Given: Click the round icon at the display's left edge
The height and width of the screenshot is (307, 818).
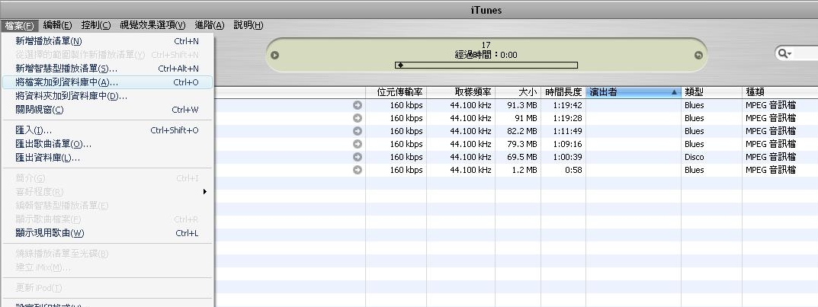Looking at the screenshot, I should (x=275, y=55).
